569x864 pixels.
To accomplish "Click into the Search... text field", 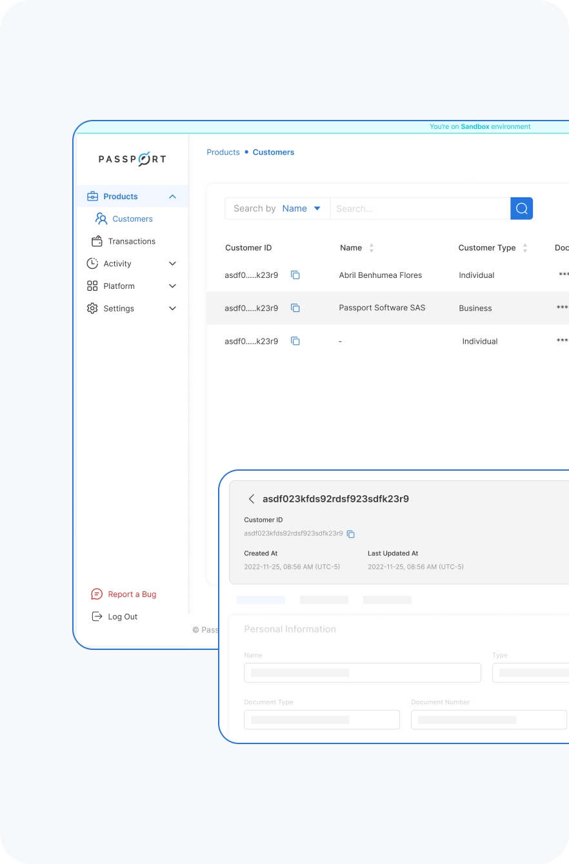I will (420, 208).
